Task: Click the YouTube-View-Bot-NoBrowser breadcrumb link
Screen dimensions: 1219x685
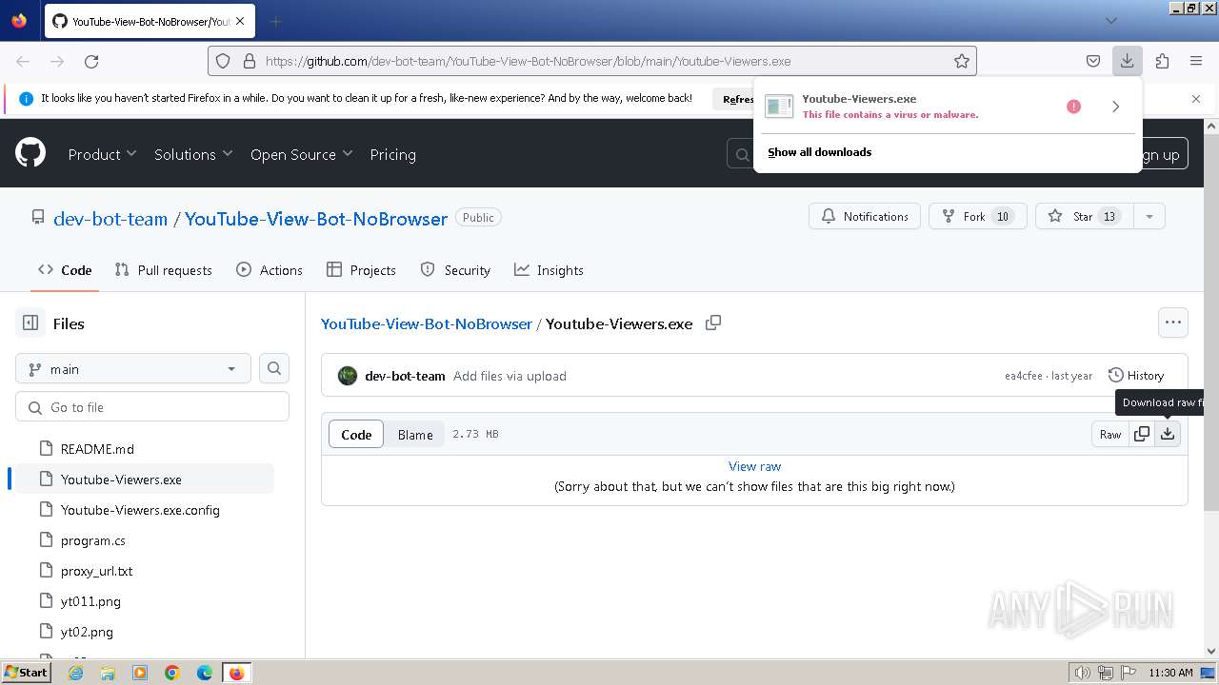Action: (x=427, y=323)
